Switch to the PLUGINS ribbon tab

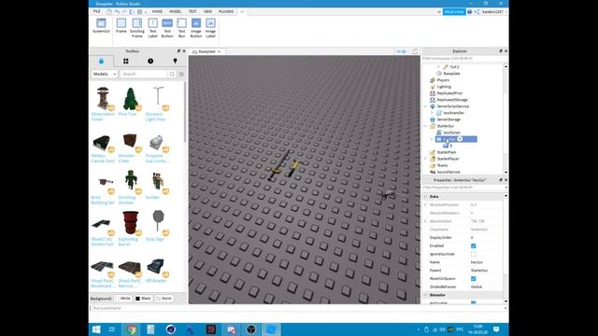pyautogui.click(x=226, y=12)
